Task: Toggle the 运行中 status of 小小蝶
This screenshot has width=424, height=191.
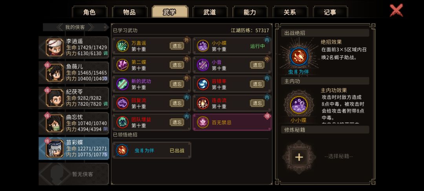Action: (x=258, y=46)
